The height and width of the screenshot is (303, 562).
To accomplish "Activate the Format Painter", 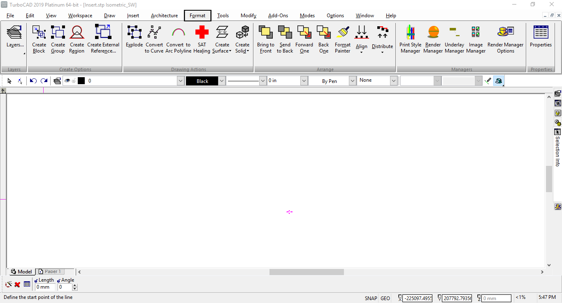I will 343,39.
